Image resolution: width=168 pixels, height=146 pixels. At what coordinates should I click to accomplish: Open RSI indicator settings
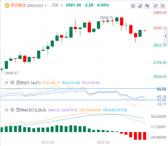[12, 83]
